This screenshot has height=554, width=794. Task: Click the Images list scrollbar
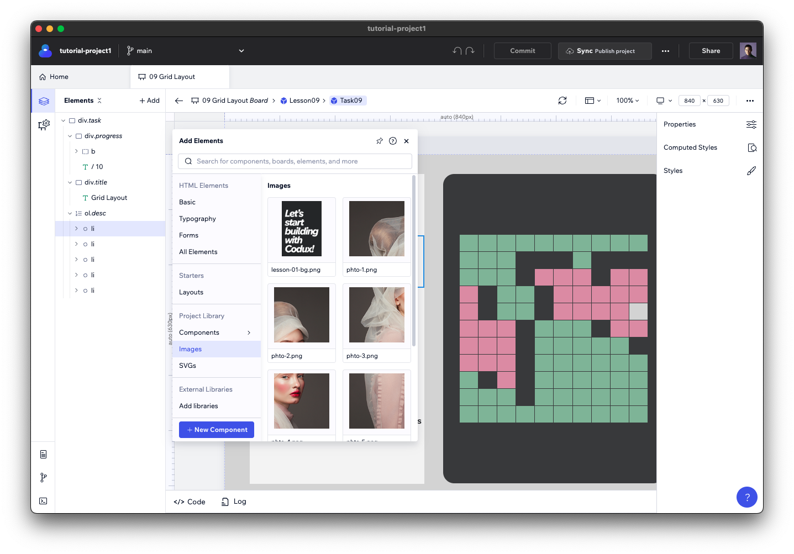(x=413, y=261)
